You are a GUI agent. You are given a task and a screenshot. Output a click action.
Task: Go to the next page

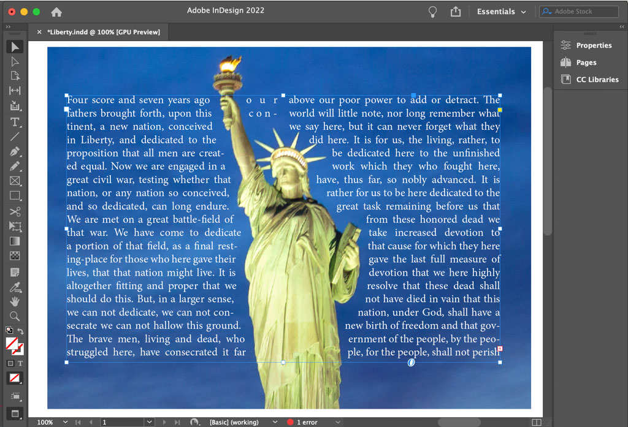coord(164,422)
